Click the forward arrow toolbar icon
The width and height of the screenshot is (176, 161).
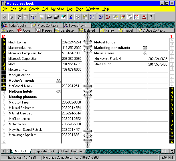12,17
